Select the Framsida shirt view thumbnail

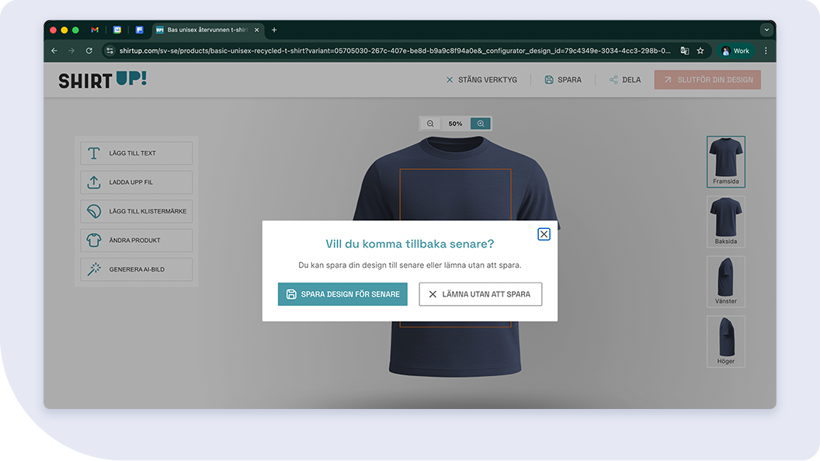pyautogui.click(x=726, y=161)
